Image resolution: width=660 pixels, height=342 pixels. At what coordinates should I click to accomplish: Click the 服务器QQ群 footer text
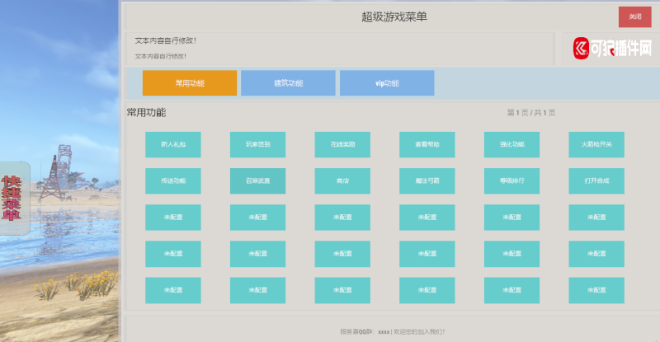click(x=393, y=331)
